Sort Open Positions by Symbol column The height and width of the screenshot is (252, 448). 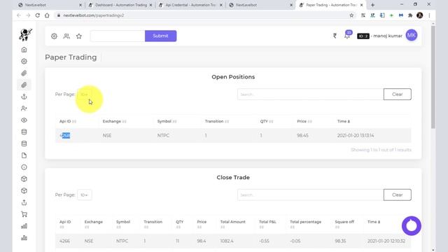(x=167, y=121)
